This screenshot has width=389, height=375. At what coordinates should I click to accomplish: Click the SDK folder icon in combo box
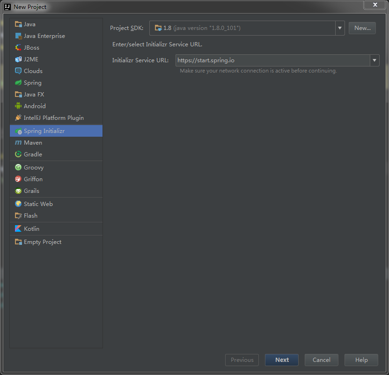[158, 28]
